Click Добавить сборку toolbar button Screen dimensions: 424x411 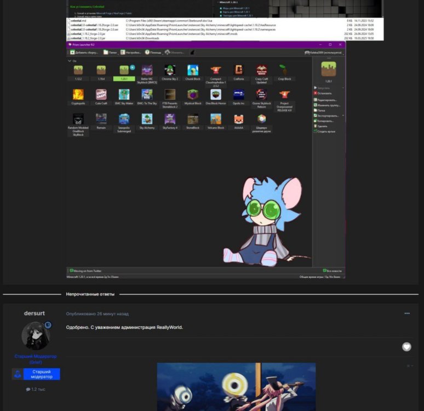tap(84, 53)
